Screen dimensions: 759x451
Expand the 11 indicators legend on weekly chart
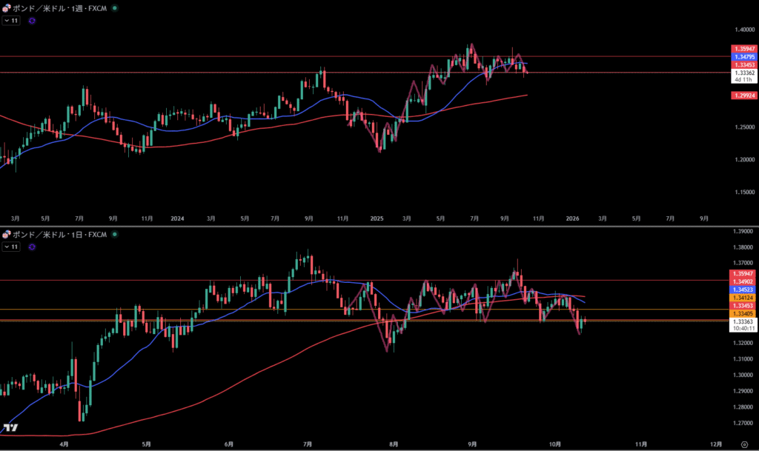(11, 21)
